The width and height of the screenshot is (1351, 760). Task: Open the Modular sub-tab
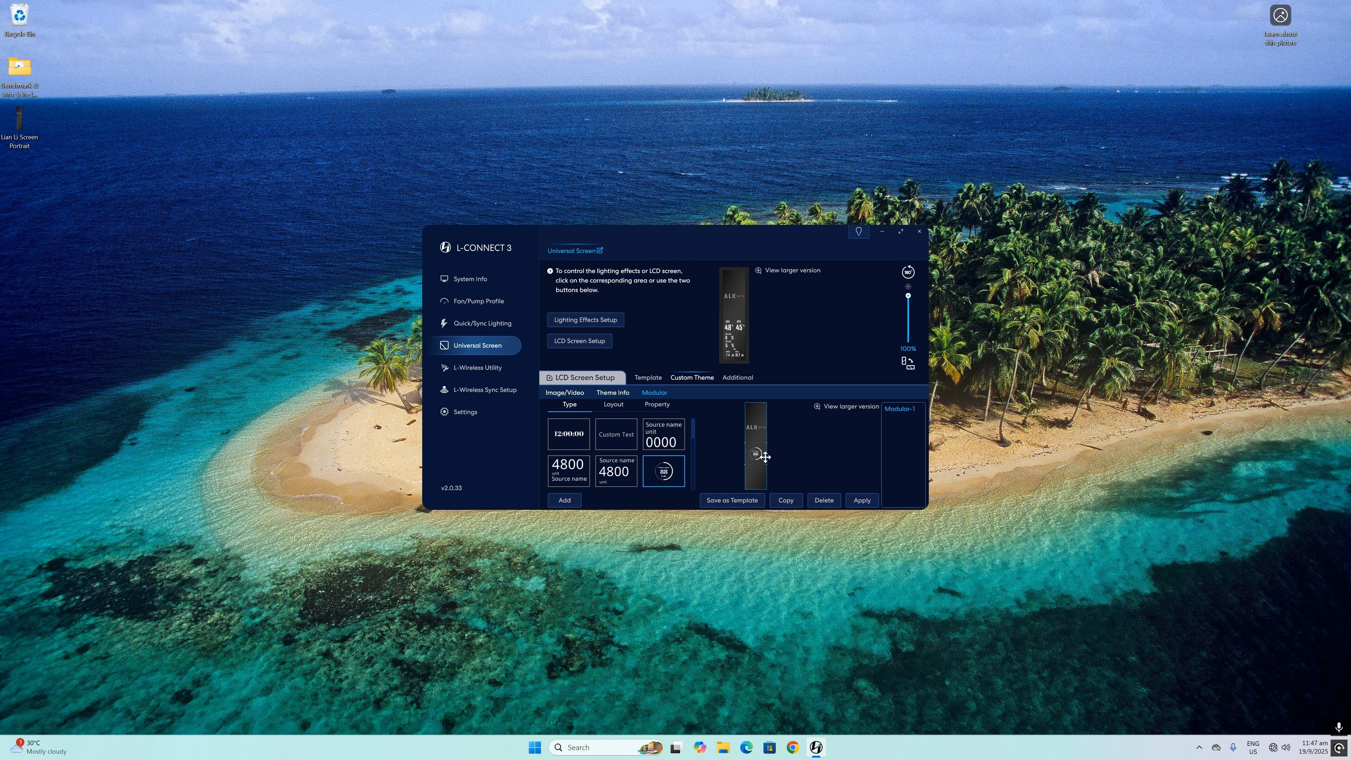[x=654, y=393]
